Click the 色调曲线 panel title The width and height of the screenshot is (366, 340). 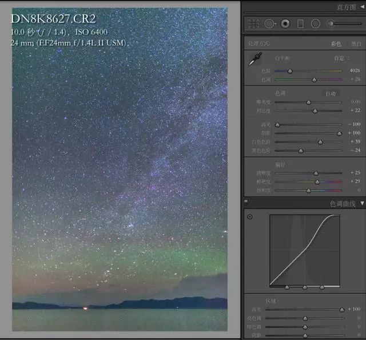point(343,204)
